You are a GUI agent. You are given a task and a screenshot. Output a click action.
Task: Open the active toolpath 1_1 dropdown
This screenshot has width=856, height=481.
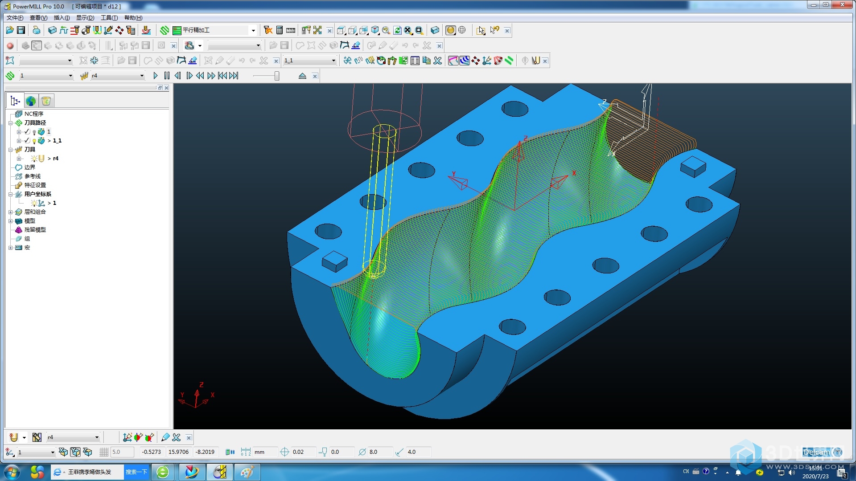(x=333, y=61)
